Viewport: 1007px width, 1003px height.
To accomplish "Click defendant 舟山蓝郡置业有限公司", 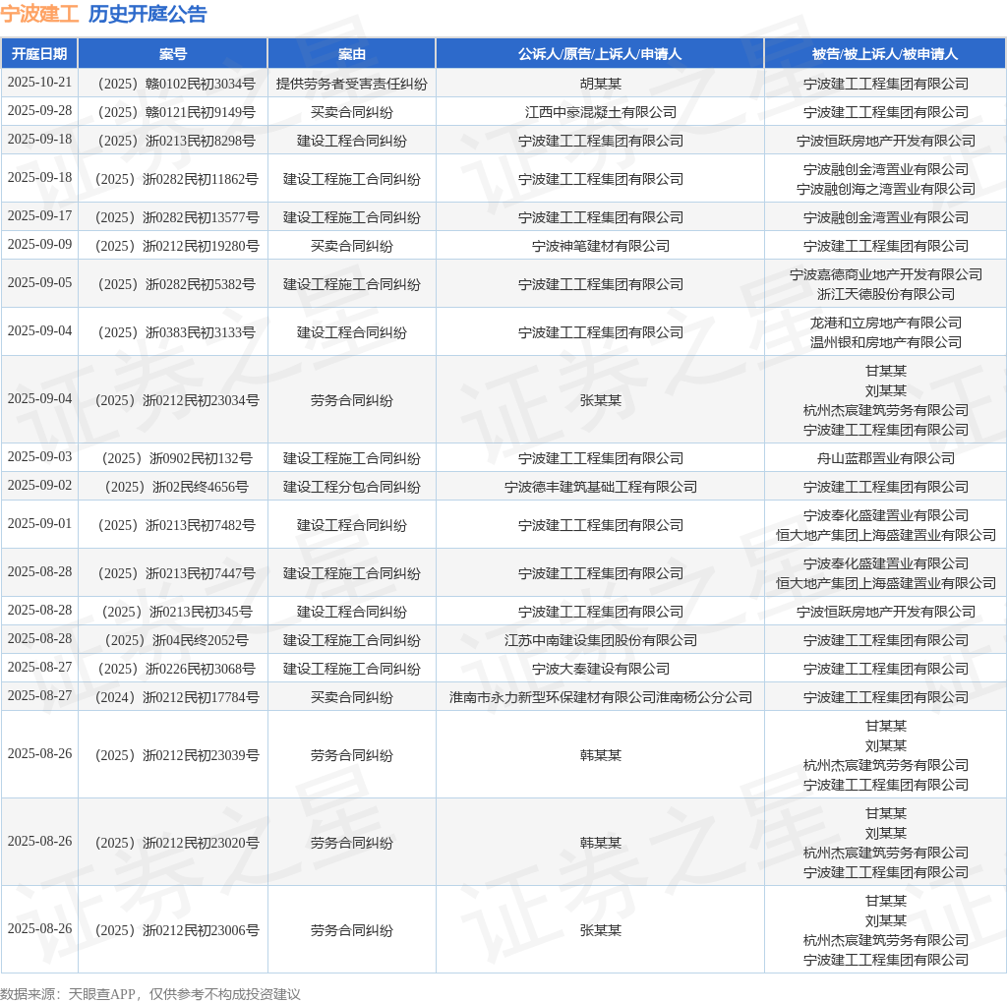I will click(886, 458).
